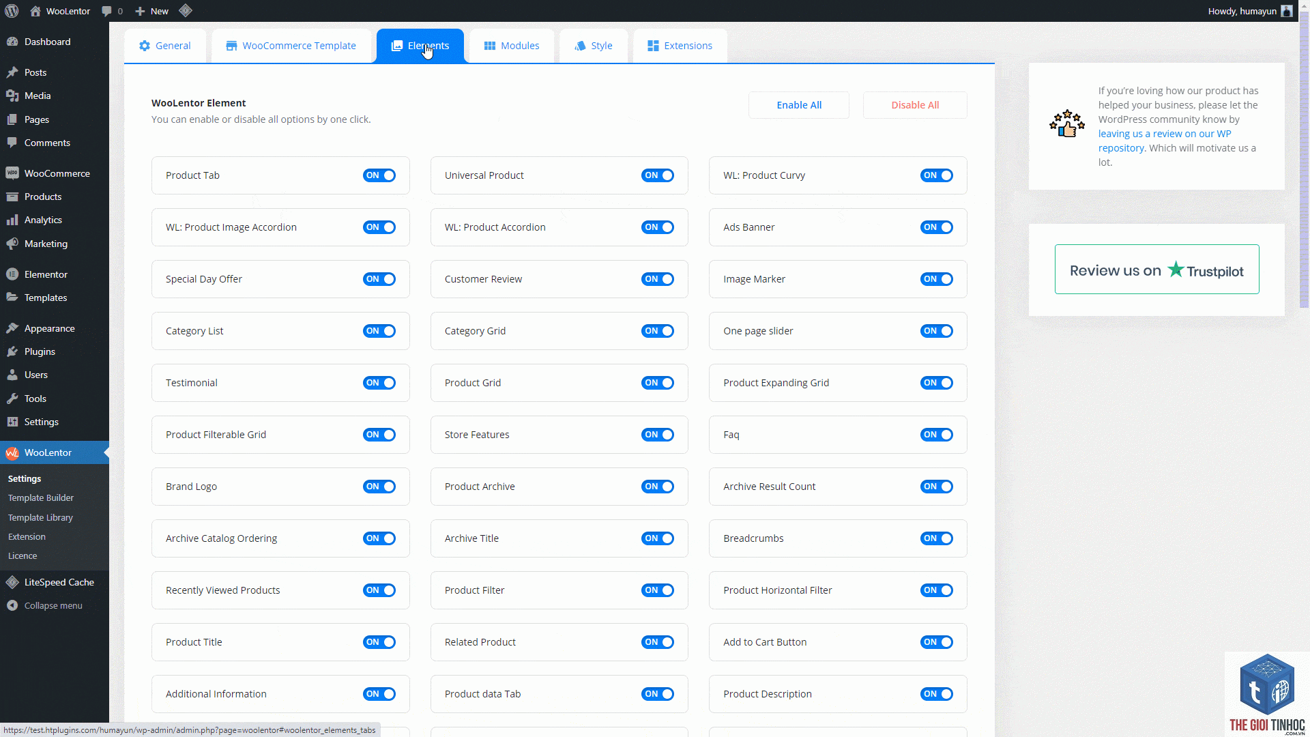Toggle the Add to Cart Button switch
Viewport: 1310px width, 737px height.
click(x=937, y=642)
